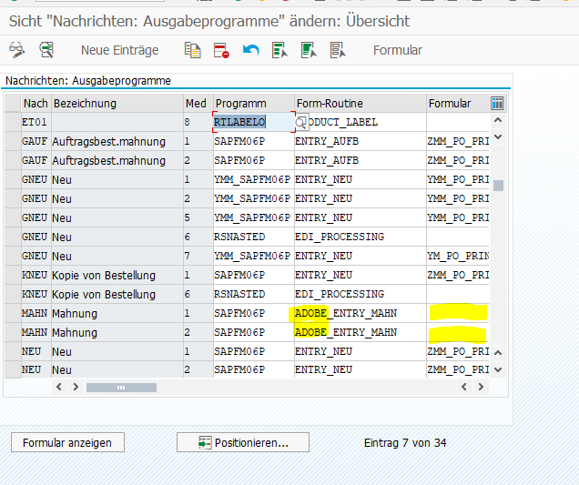Click Neue Einträge in the toolbar
The height and width of the screenshot is (485, 579).
coord(119,50)
